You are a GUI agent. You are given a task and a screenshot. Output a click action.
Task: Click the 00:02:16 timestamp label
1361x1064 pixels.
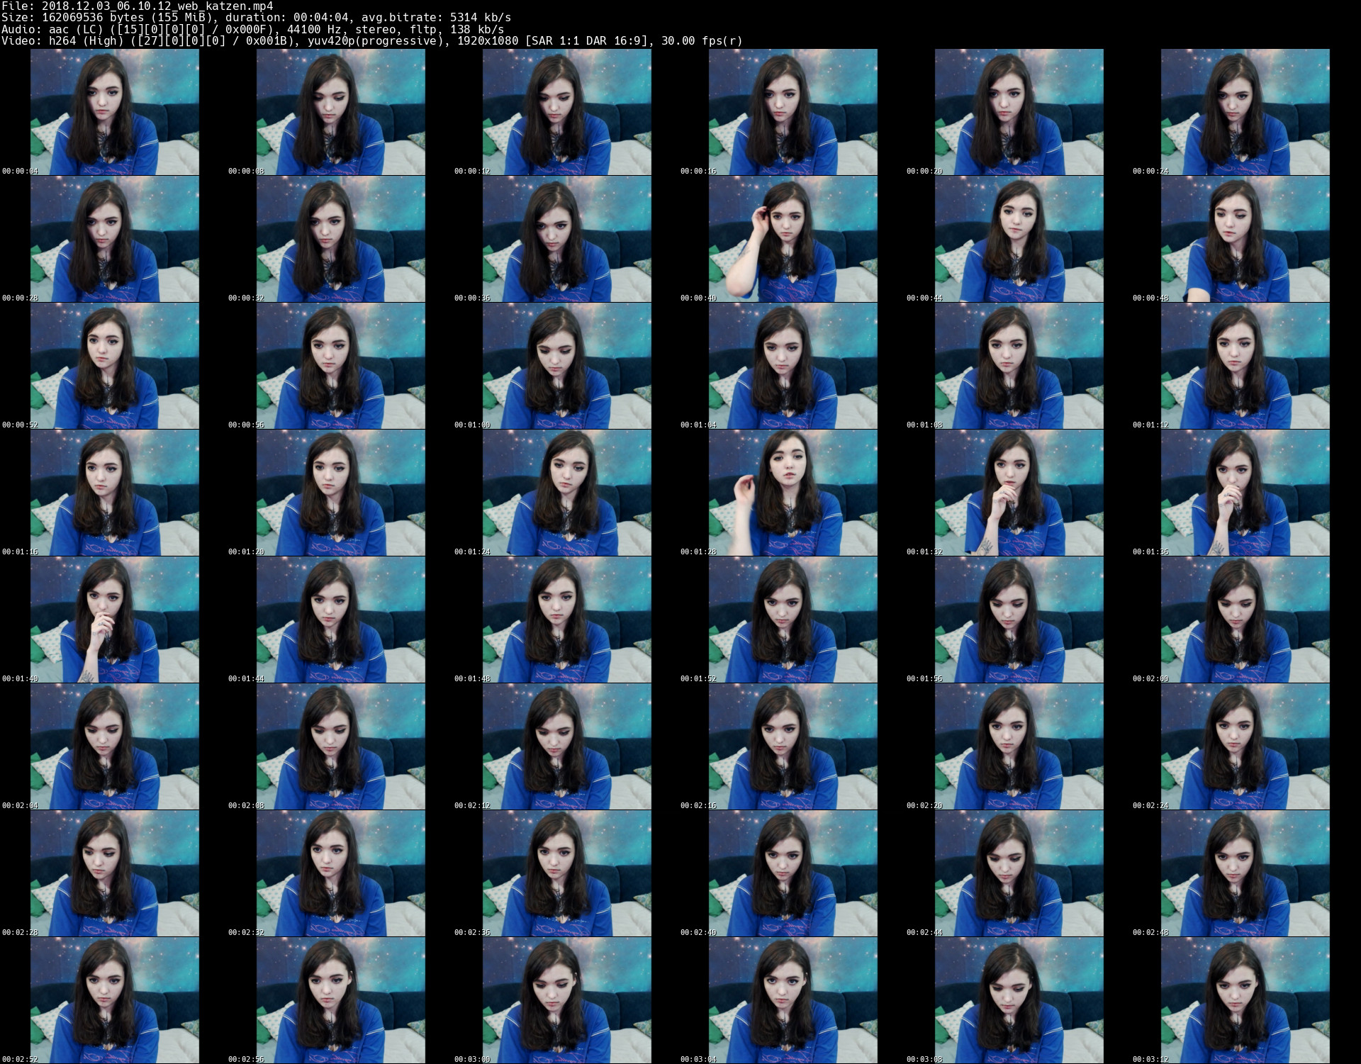tap(698, 806)
